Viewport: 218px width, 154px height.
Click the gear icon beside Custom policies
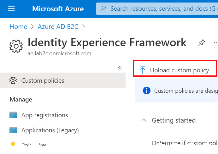(13, 81)
